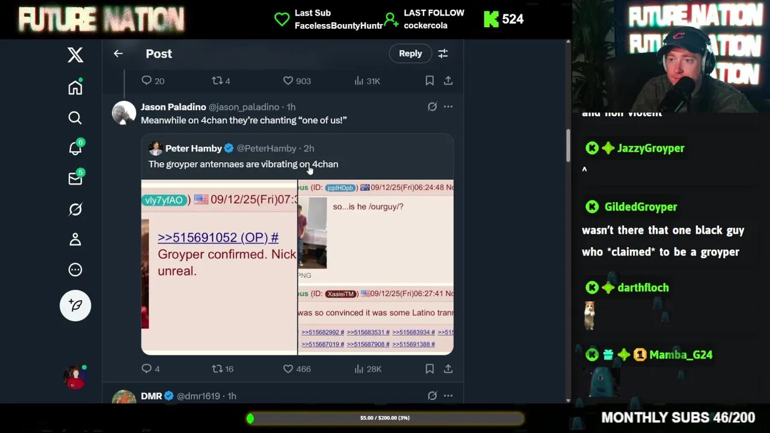Click donation goal progress bar $5.00 / $200.00
Viewport: 770px width, 433px height.
tap(385, 418)
